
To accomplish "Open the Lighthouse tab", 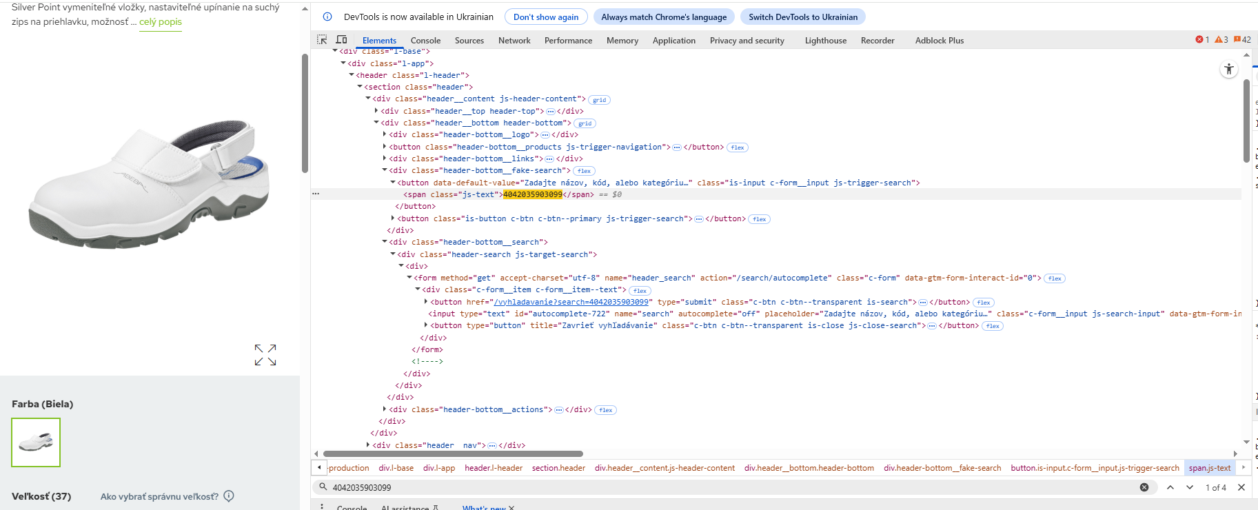I will pos(826,41).
